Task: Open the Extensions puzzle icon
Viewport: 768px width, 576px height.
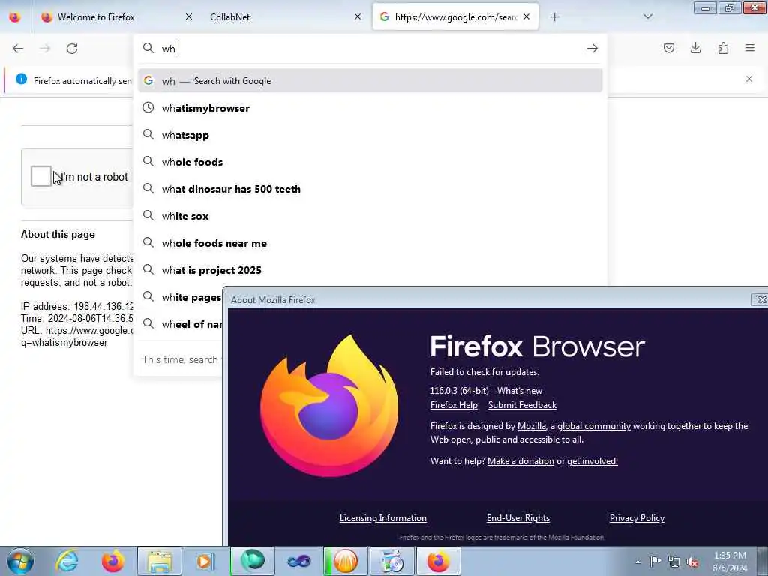Action: [x=723, y=48]
